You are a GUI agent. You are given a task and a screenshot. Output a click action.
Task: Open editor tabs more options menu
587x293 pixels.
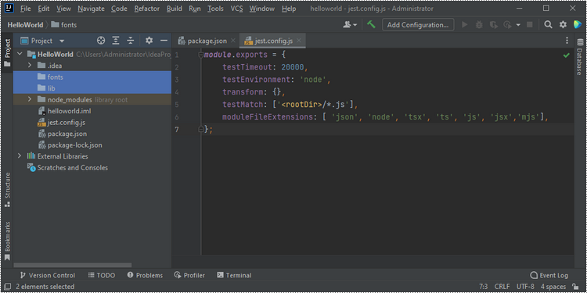(x=567, y=41)
